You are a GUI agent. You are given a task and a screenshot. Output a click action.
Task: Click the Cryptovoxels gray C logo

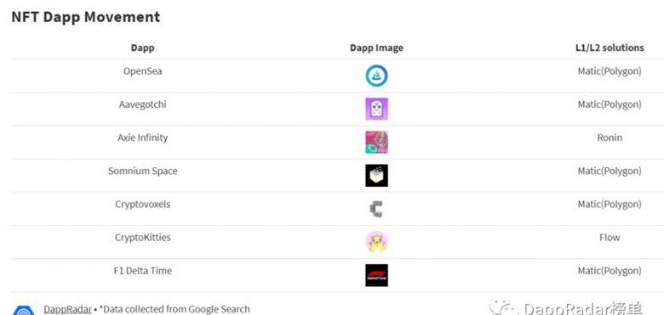click(376, 209)
